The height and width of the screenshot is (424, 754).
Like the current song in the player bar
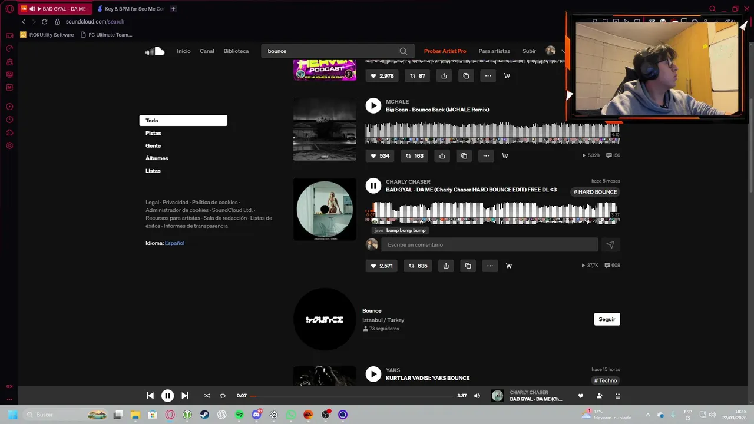(x=581, y=396)
